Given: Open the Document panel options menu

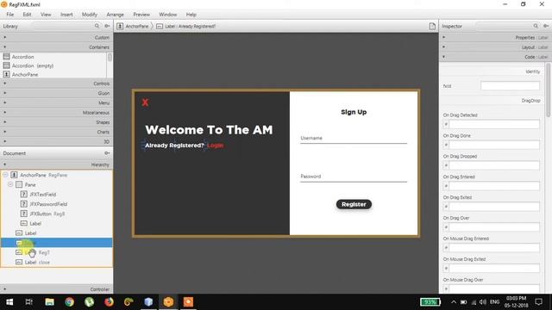Looking at the screenshot, I should [107, 153].
